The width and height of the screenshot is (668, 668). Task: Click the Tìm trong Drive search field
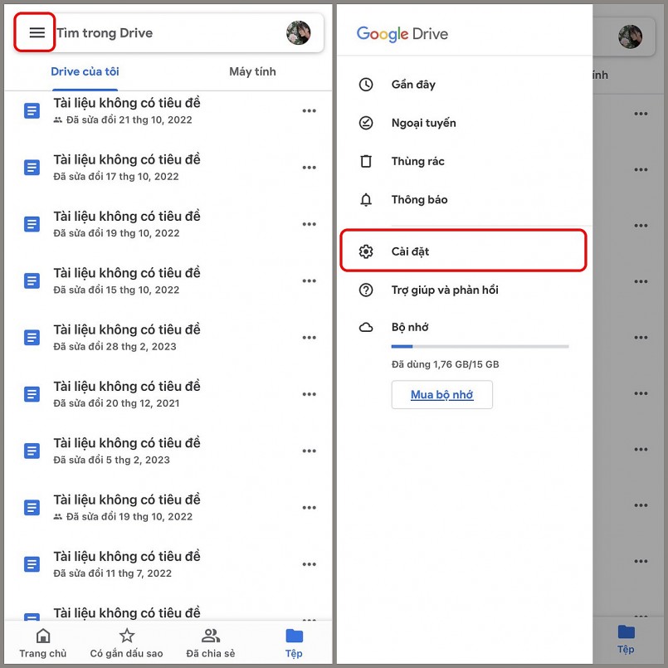(x=166, y=33)
